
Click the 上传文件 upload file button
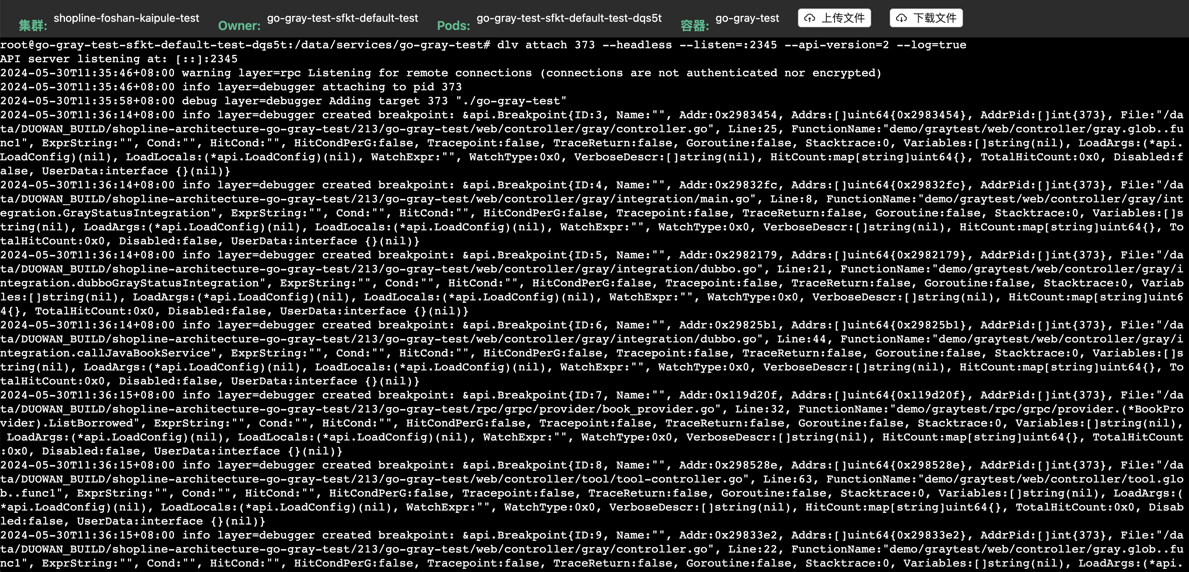point(834,18)
